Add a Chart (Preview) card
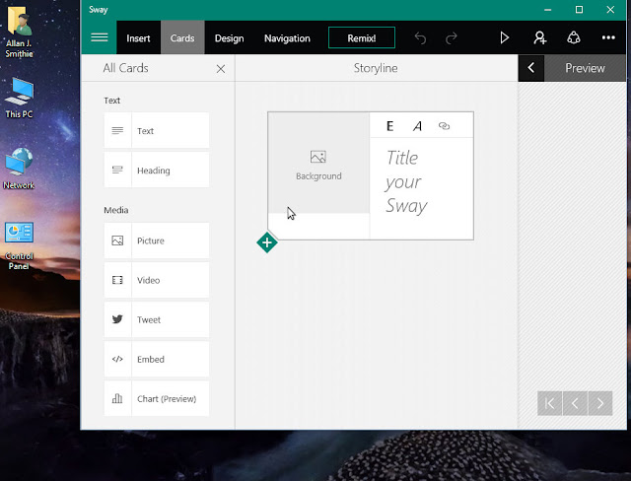 tap(157, 398)
